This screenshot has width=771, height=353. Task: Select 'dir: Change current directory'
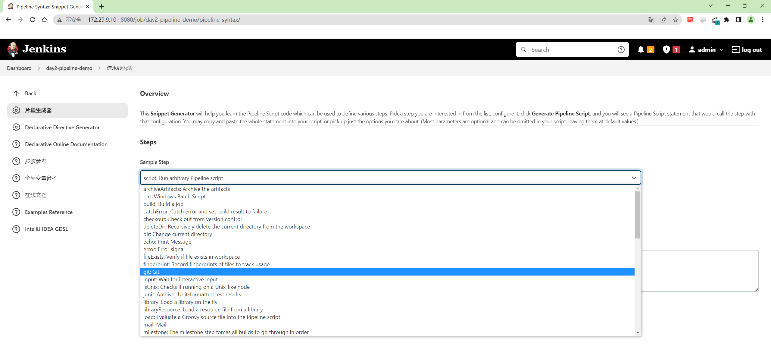387,234
